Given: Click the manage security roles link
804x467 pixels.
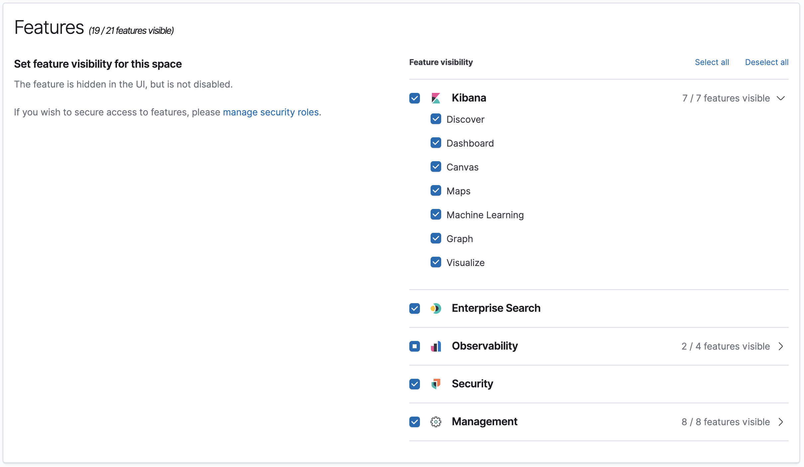Looking at the screenshot, I should 271,112.
